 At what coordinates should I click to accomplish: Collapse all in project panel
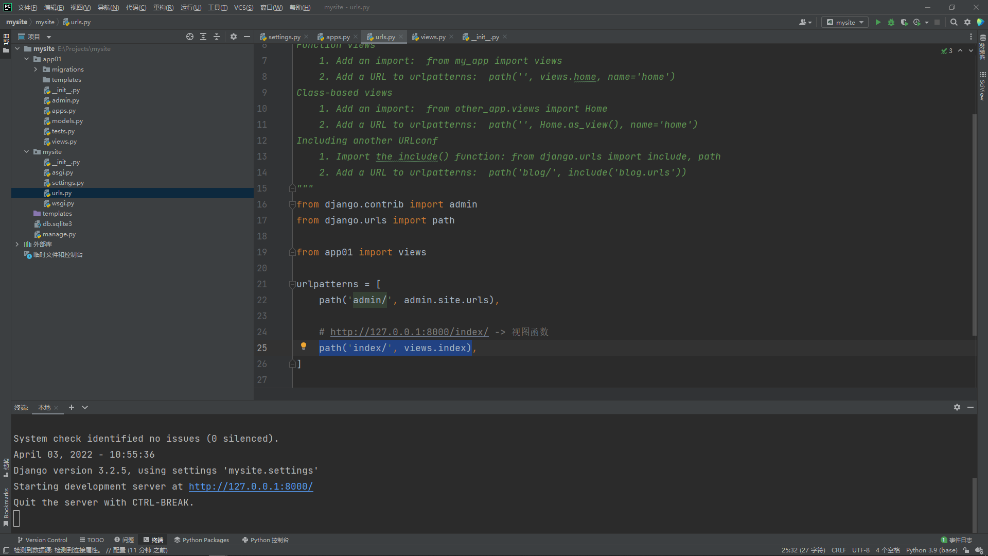(217, 37)
